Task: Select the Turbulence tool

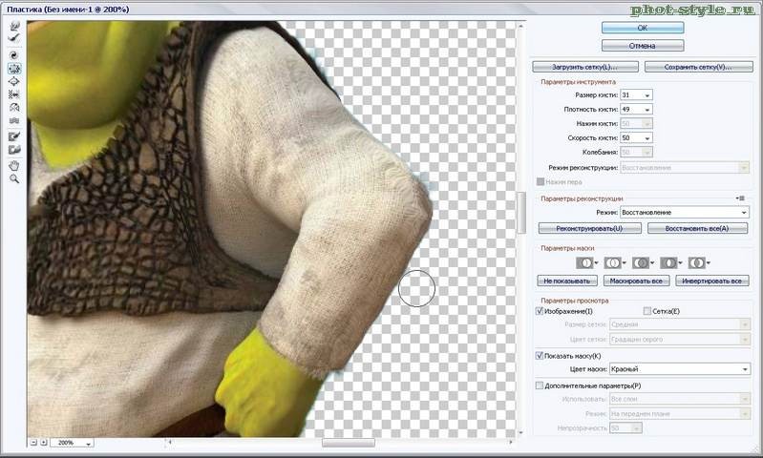Action: pyautogui.click(x=14, y=120)
